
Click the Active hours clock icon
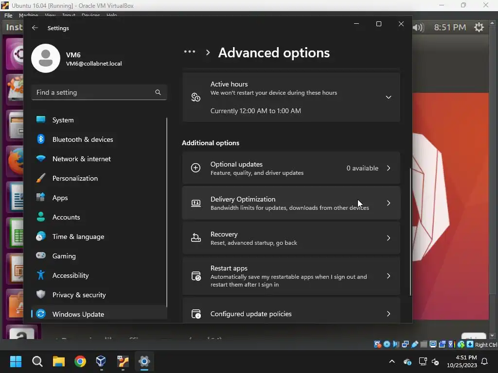click(x=196, y=97)
